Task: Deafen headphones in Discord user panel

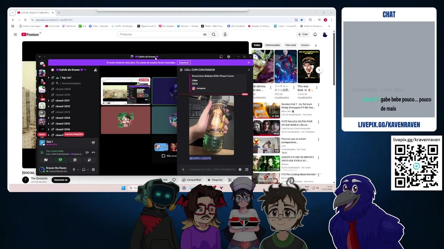Action: (x=84, y=169)
